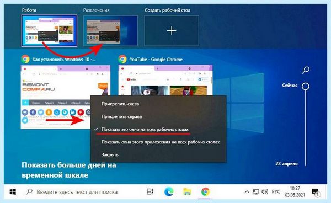
Task: Toggle Показать это окно на всех рабочих столах
Action: tap(145, 129)
